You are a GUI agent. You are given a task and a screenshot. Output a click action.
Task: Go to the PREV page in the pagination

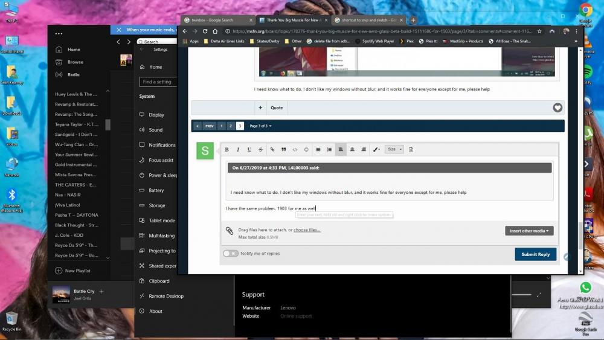click(x=209, y=126)
